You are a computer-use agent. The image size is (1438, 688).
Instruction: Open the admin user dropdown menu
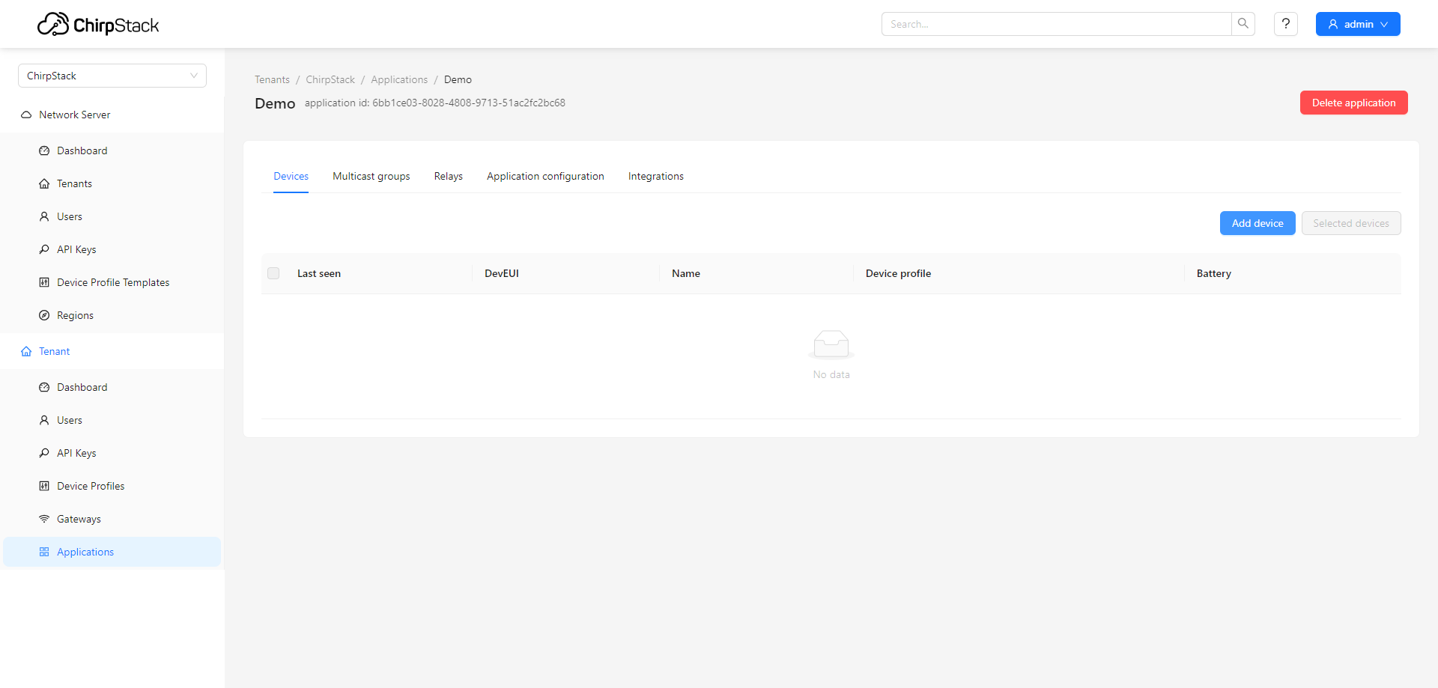[1357, 24]
